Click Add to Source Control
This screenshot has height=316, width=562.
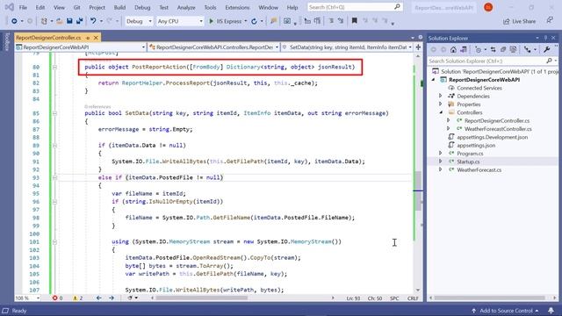505,311
